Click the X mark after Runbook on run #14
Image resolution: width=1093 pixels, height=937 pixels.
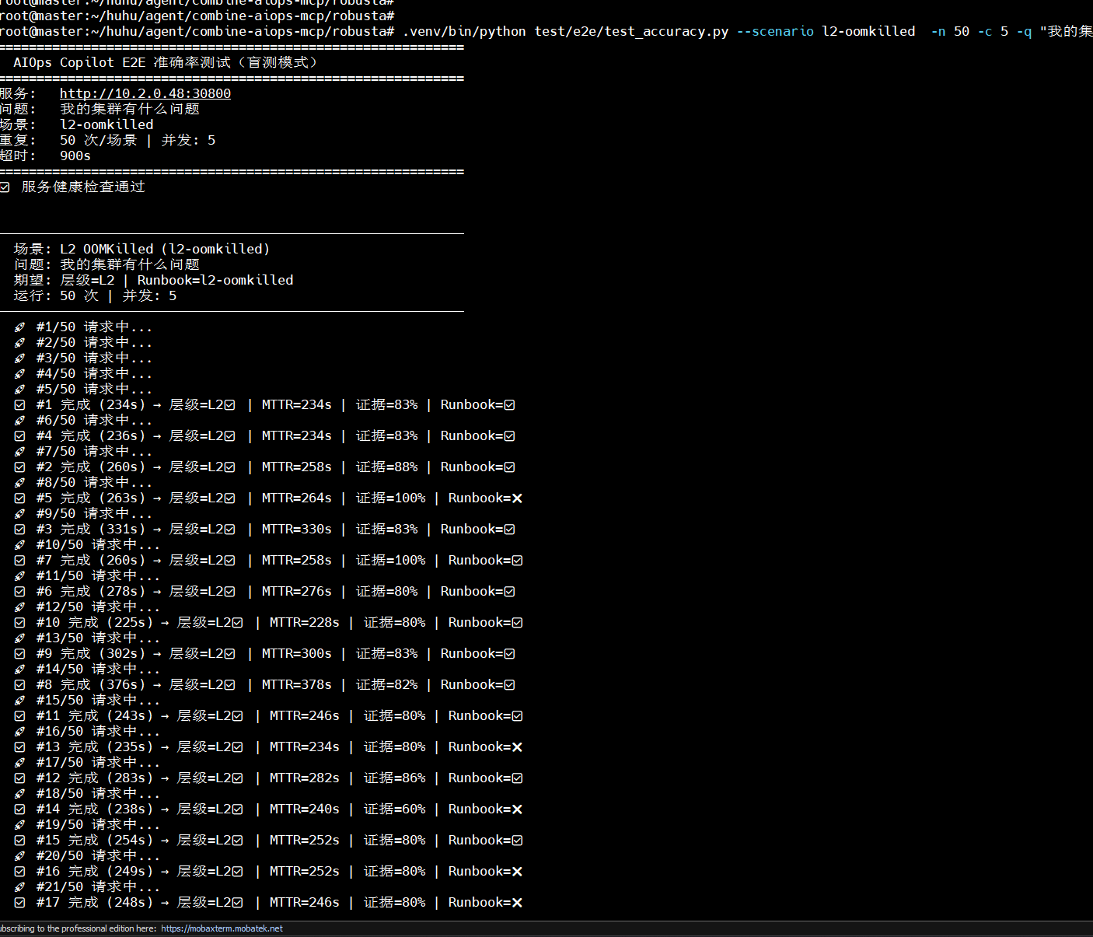(517, 809)
